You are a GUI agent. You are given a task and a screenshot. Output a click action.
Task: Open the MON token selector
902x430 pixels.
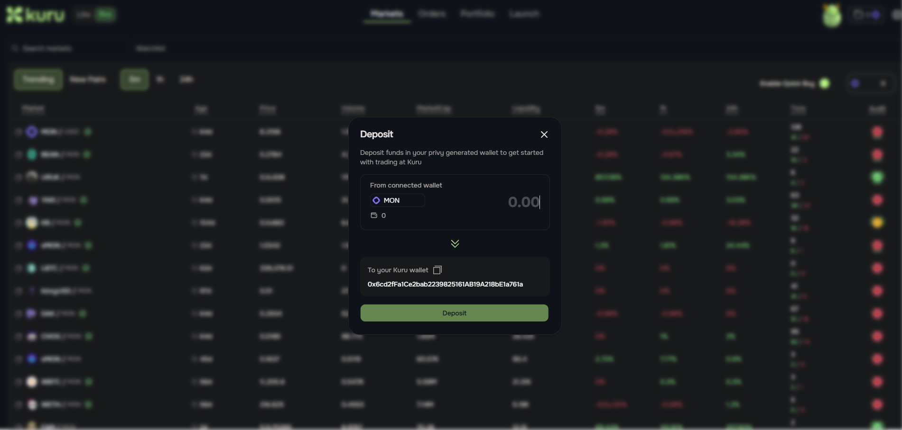tap(397, 200)
